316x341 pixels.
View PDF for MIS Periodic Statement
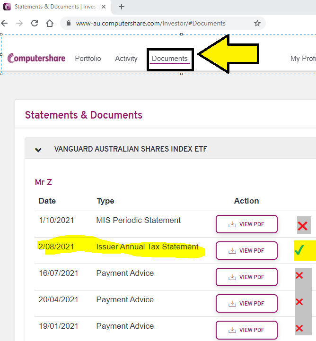tap(246, 224)
